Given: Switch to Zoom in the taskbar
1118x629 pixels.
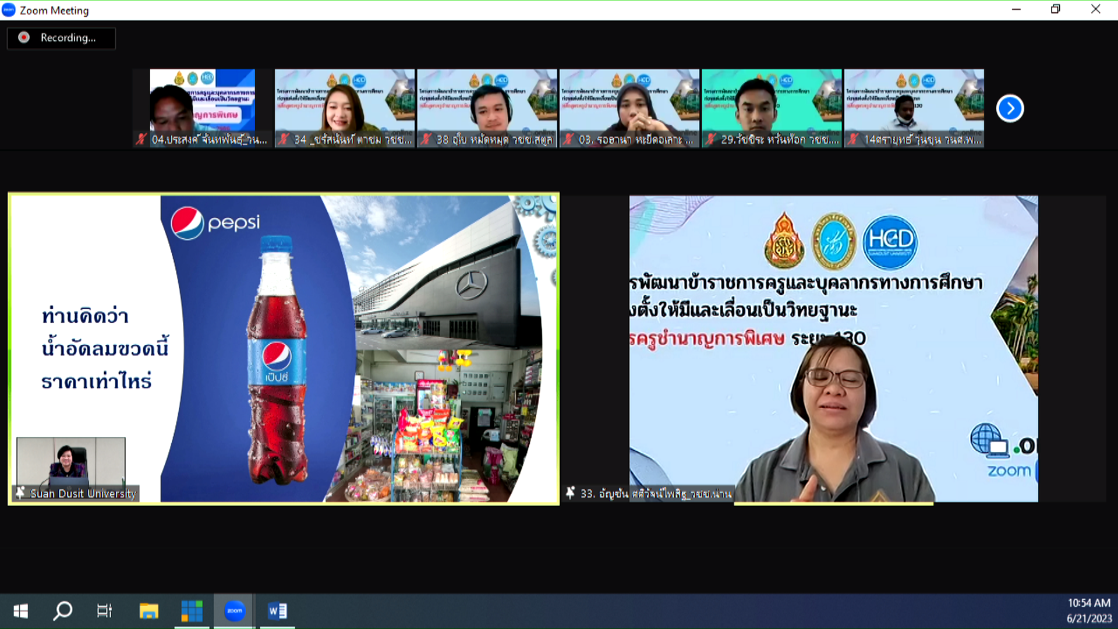Looking at the screenshot, I should point(234,611).
